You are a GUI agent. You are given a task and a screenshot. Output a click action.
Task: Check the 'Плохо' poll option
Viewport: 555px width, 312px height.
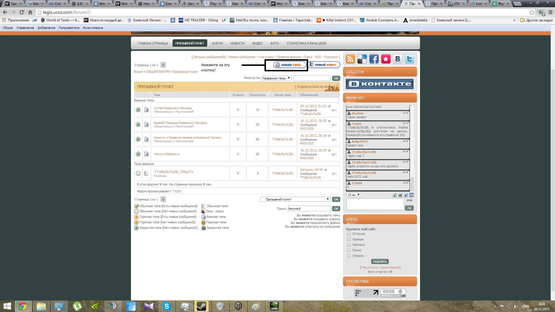pos(349,250)
